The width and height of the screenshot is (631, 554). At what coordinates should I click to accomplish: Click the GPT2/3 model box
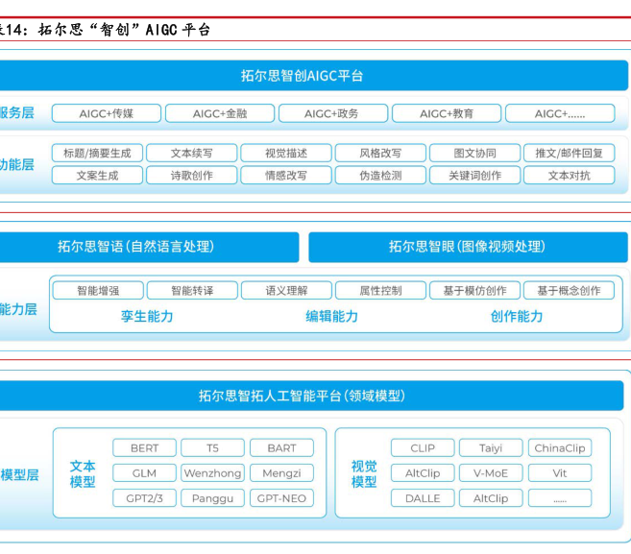144,498
